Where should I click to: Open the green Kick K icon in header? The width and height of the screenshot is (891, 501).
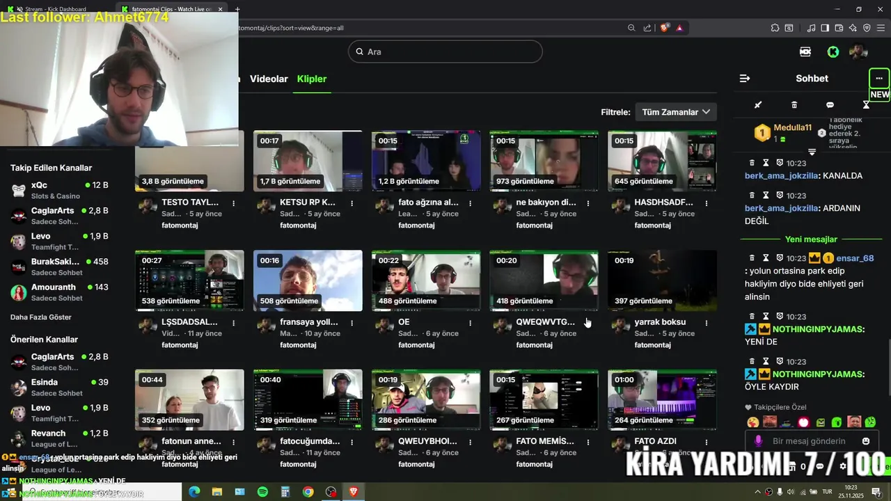[x=833, y=51]
